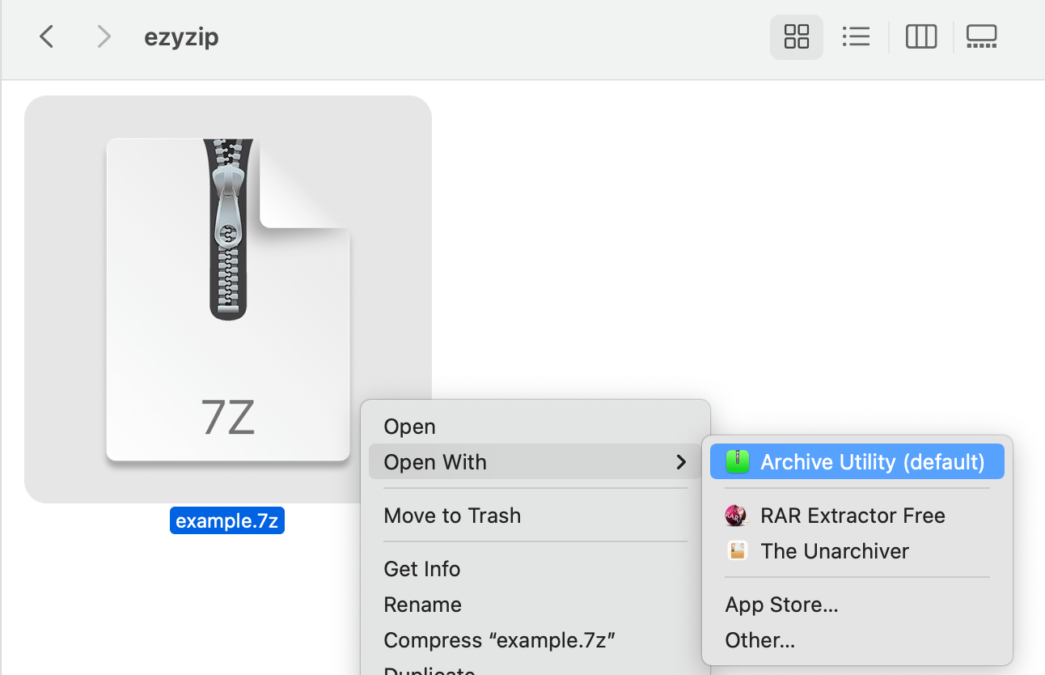This screenshot has width=1045, height=675.
Task: Click the example.7z filename label
Action: [227, 520]
